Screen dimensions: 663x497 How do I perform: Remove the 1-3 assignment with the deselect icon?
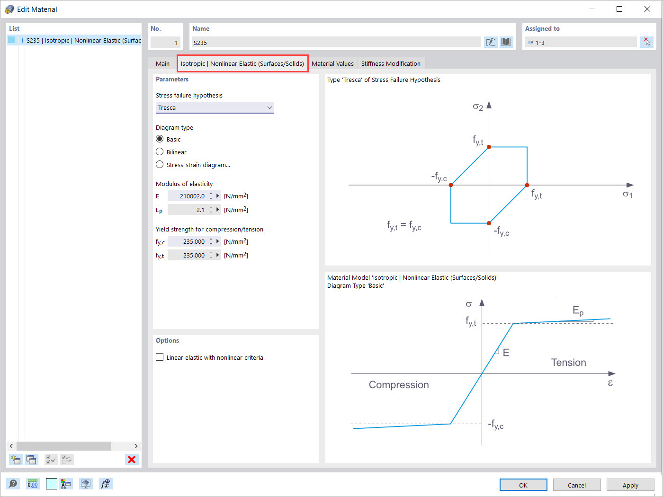tap(647, 42)
